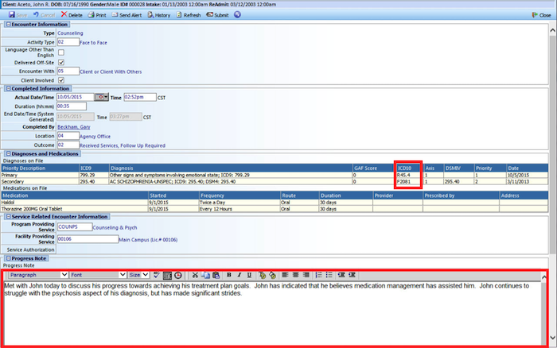The image size is (557, 348).
Task: Uncheck the Delivered Off-Site checkbox
Action: (61, 63)
